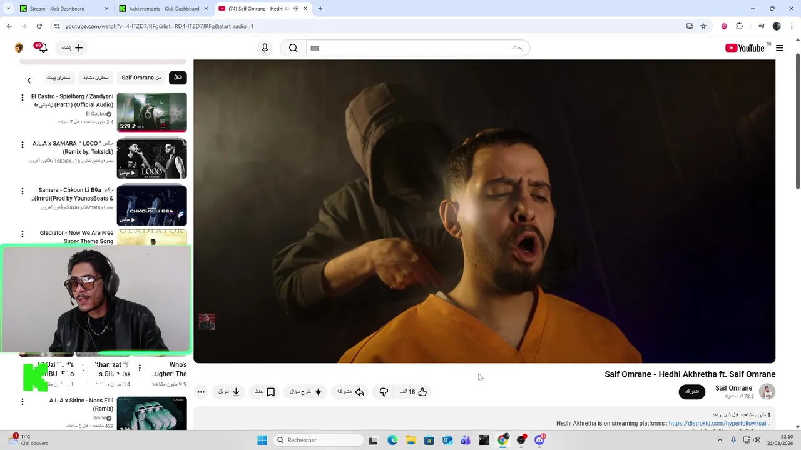The image size is (801, 450).
Task: Open File Explorer from taskbar
Action: [x=411, y=440]
